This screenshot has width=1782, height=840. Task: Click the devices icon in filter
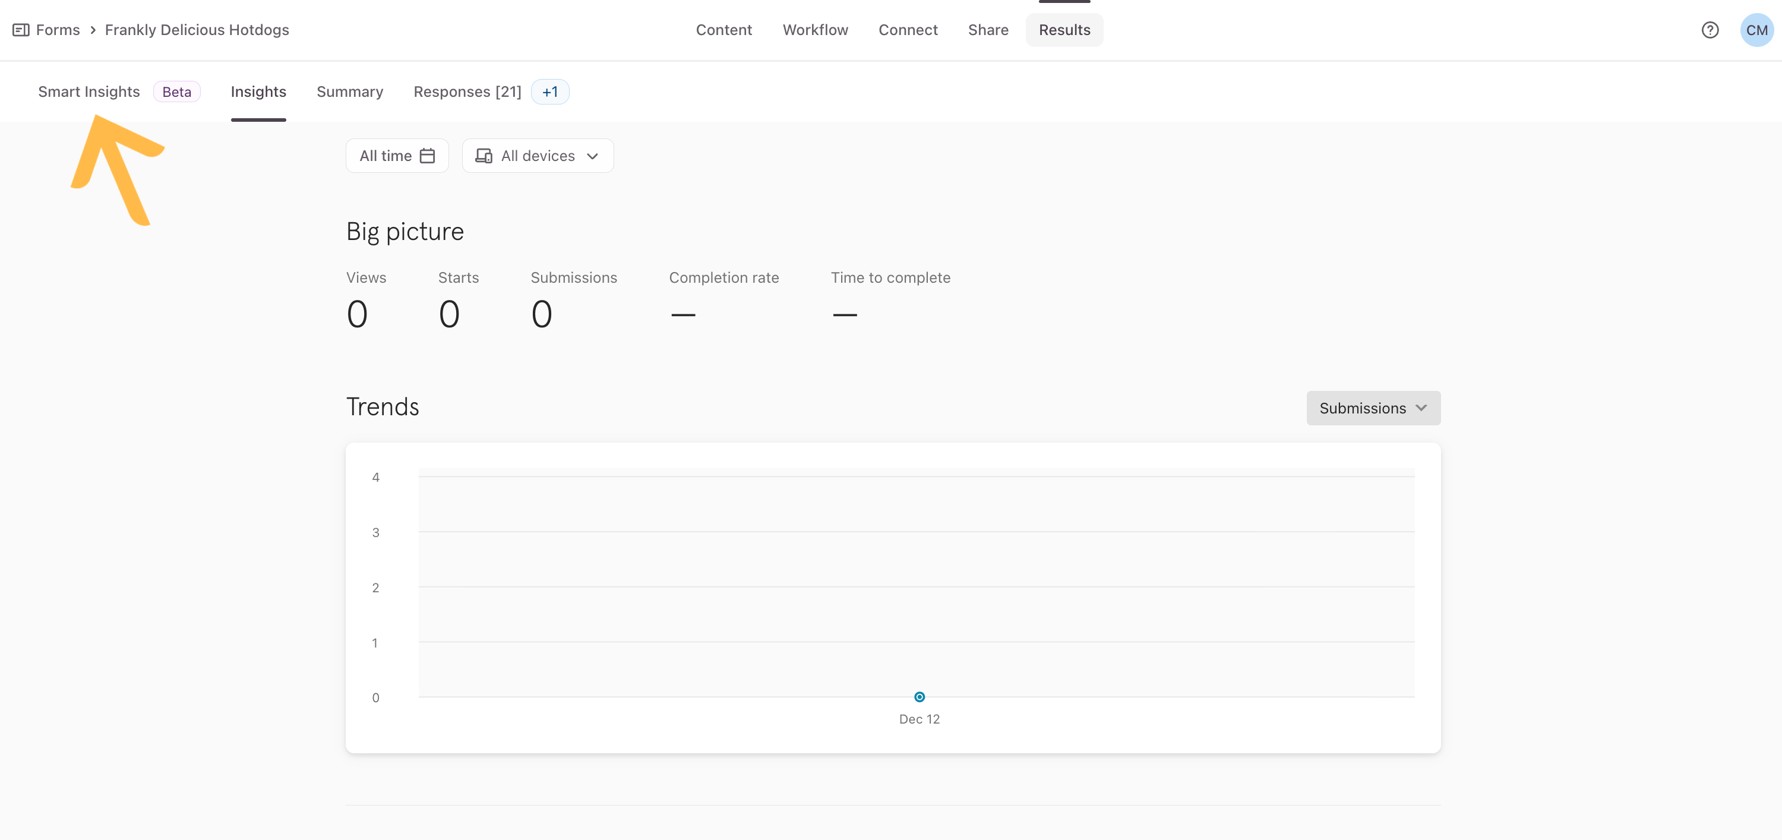(484, 156)
